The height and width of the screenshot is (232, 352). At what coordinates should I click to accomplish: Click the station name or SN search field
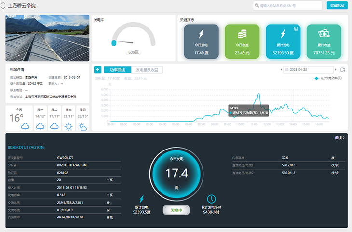tap(289, 6)
